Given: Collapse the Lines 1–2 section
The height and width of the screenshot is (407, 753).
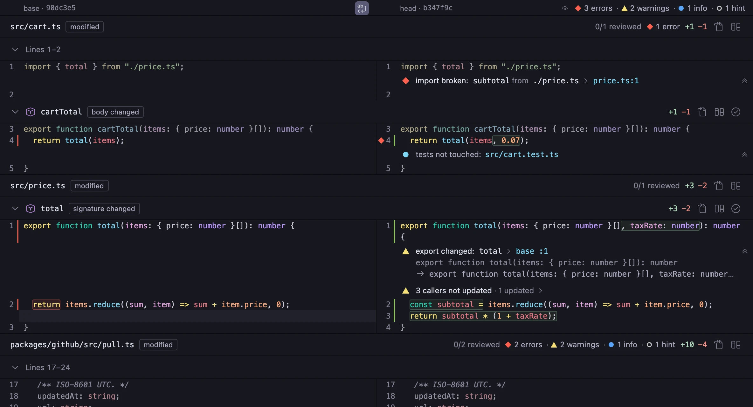Looking at the screenshot, I should point(15,50).
